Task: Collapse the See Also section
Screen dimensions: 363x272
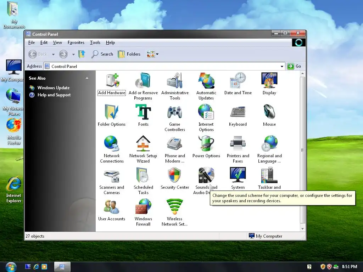Action: pos(87,78)
